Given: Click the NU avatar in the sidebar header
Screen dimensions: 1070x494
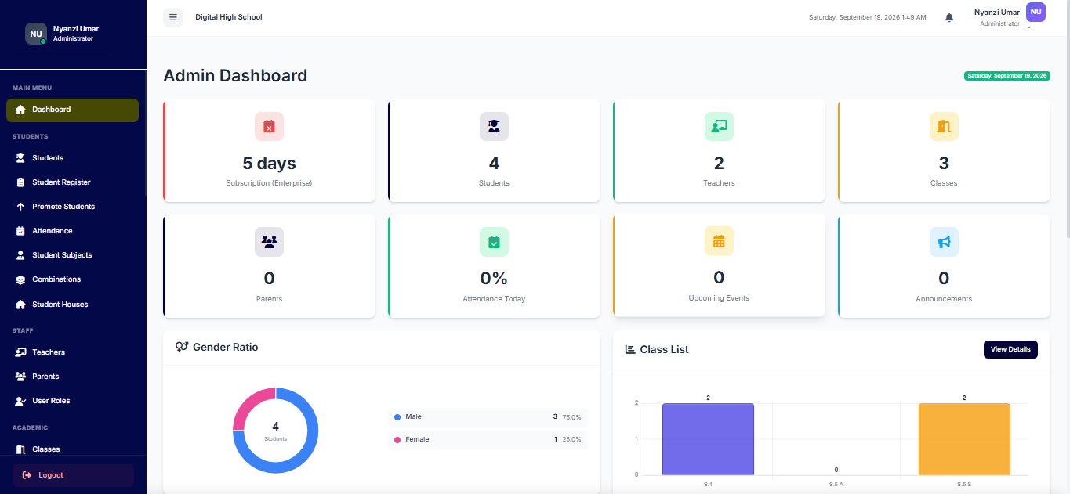Looking at the screenshot, I should click(x=36, y=34).
